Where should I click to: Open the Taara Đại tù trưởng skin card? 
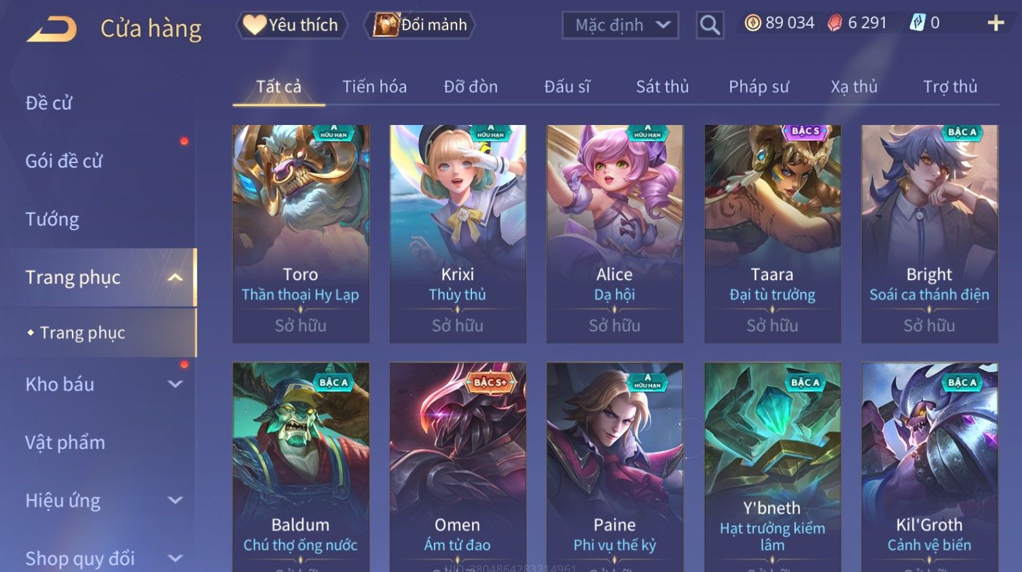(772, 234)
